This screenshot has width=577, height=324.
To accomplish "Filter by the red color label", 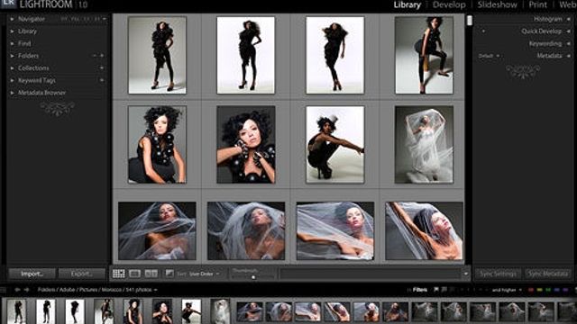I will pyautogui.click(x=531, y=290).
